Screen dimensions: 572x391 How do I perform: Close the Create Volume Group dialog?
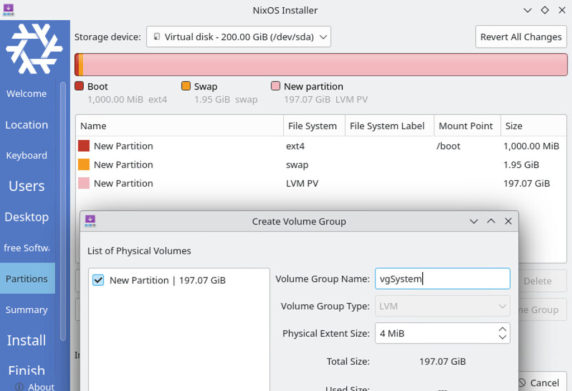(508, 221)
